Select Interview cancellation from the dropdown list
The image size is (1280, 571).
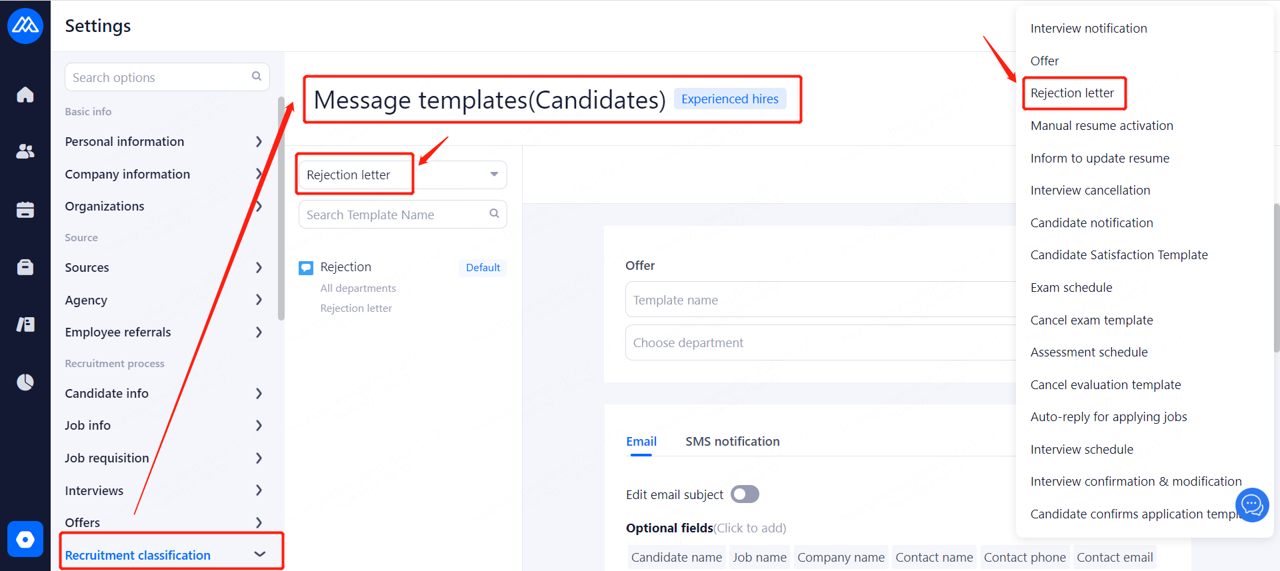(1090, 191)
